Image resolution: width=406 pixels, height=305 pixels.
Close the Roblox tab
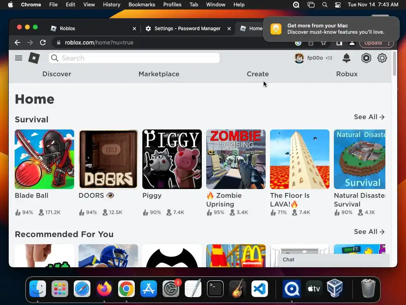[x=134, y=29]
